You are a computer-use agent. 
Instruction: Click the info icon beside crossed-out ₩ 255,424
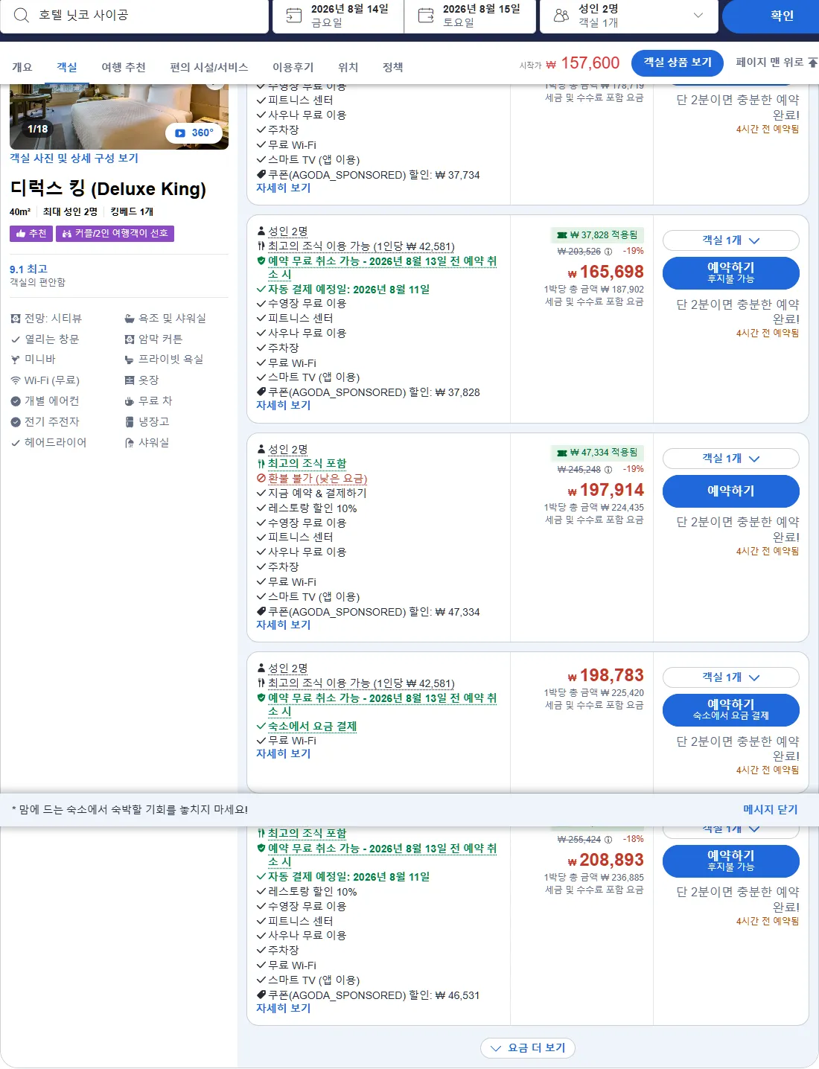[x=608, y=840]
